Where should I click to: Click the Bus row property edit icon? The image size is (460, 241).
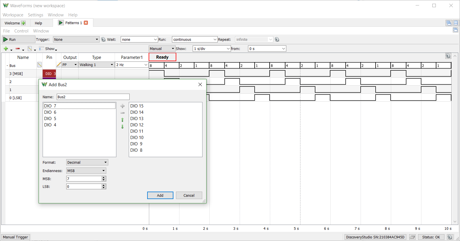tap(39, 65)
